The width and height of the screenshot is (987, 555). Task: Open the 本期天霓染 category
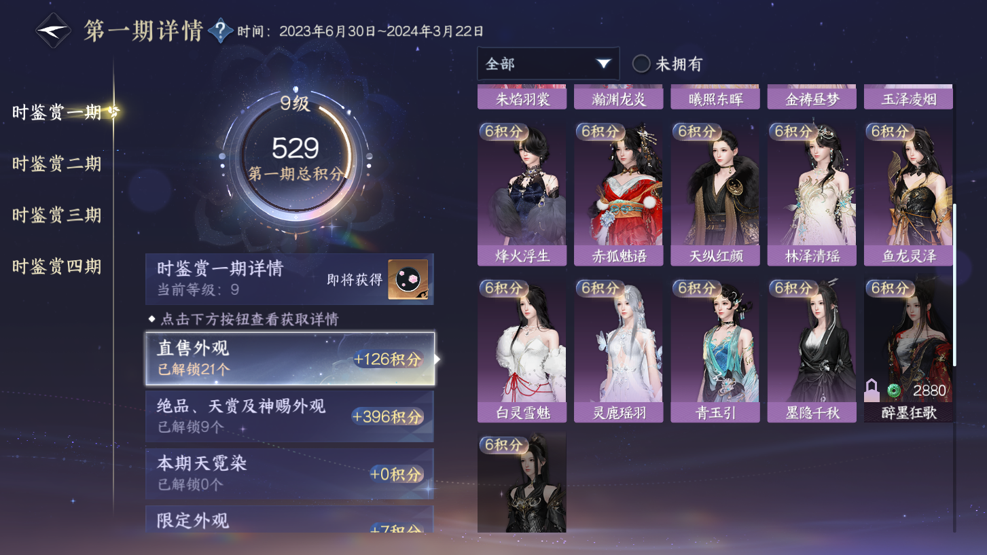click(289, 473)
